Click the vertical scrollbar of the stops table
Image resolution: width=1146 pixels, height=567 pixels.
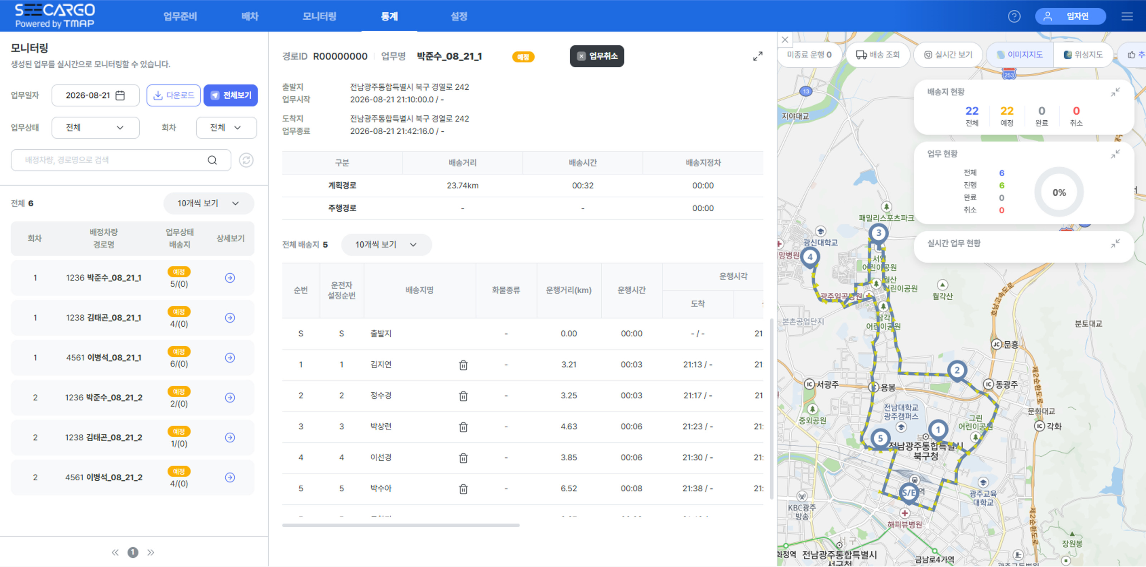[x=771, y=409]
